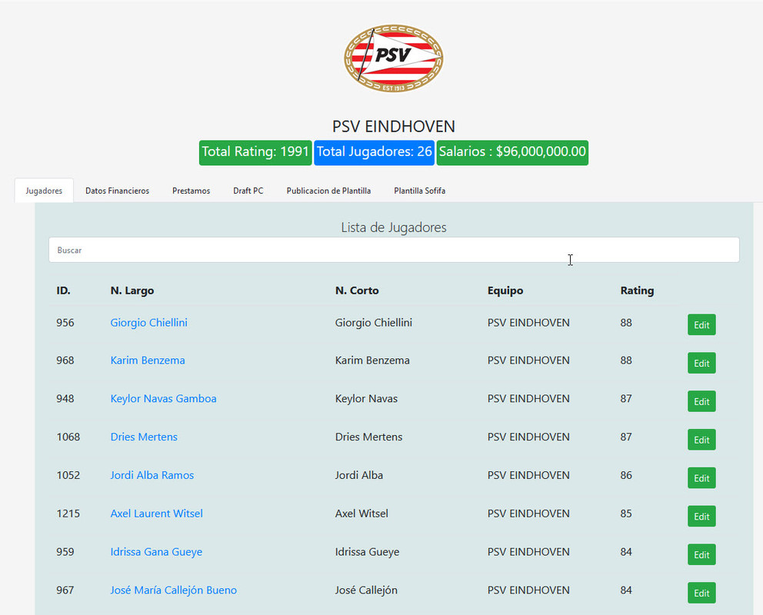Click rating 85 in Axel Witsel row

pyautogui.click(x=626, y=514)
